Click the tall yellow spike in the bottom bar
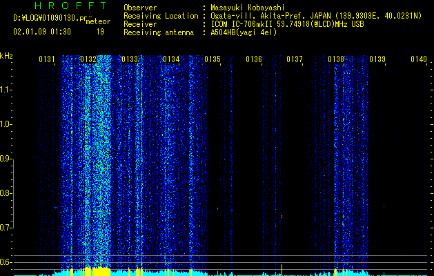Image resolution: width=434 pixels, height=276 pixels. (x=282, y=270)
